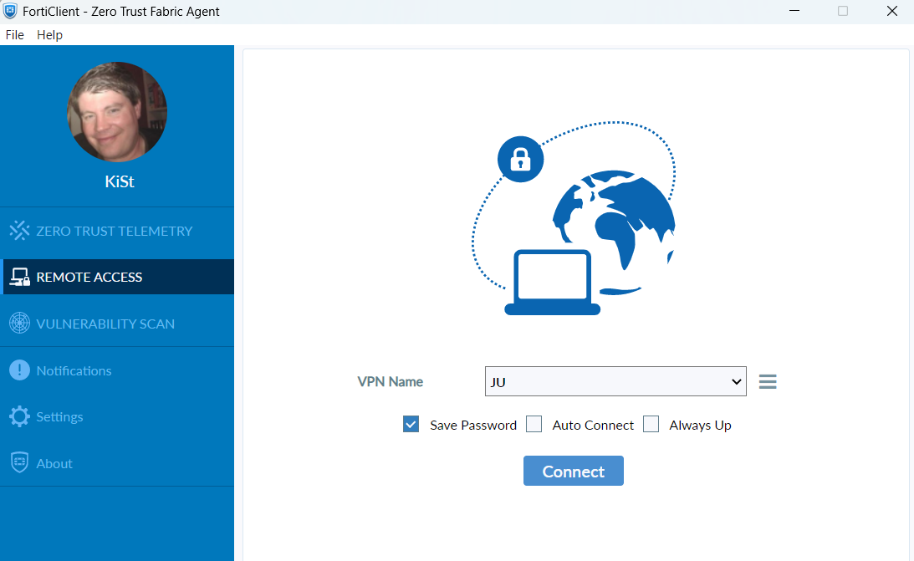
Task: Click the user profile avatar photo
Action: pos(117,112)
